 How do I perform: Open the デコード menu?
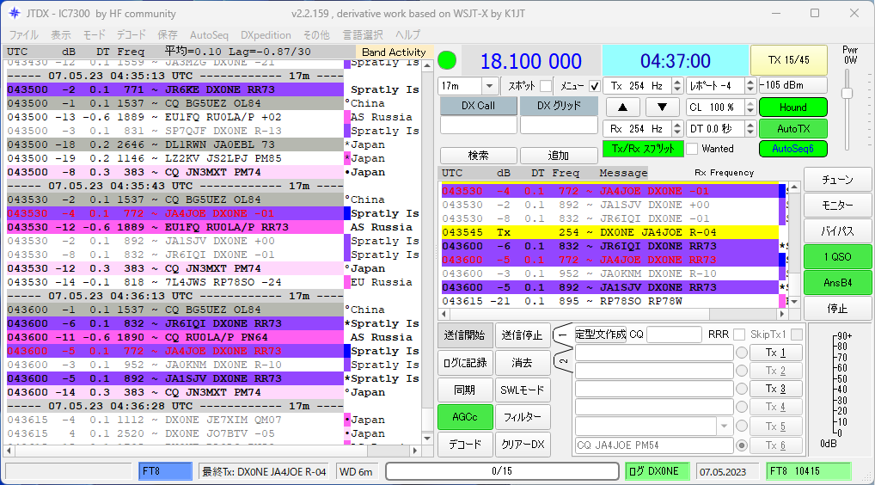point(132,35)
